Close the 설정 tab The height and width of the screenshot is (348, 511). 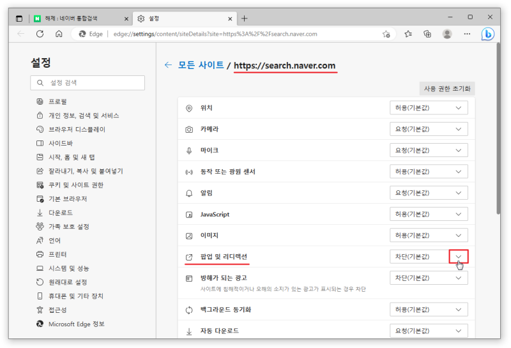click(x=230, y=19)
